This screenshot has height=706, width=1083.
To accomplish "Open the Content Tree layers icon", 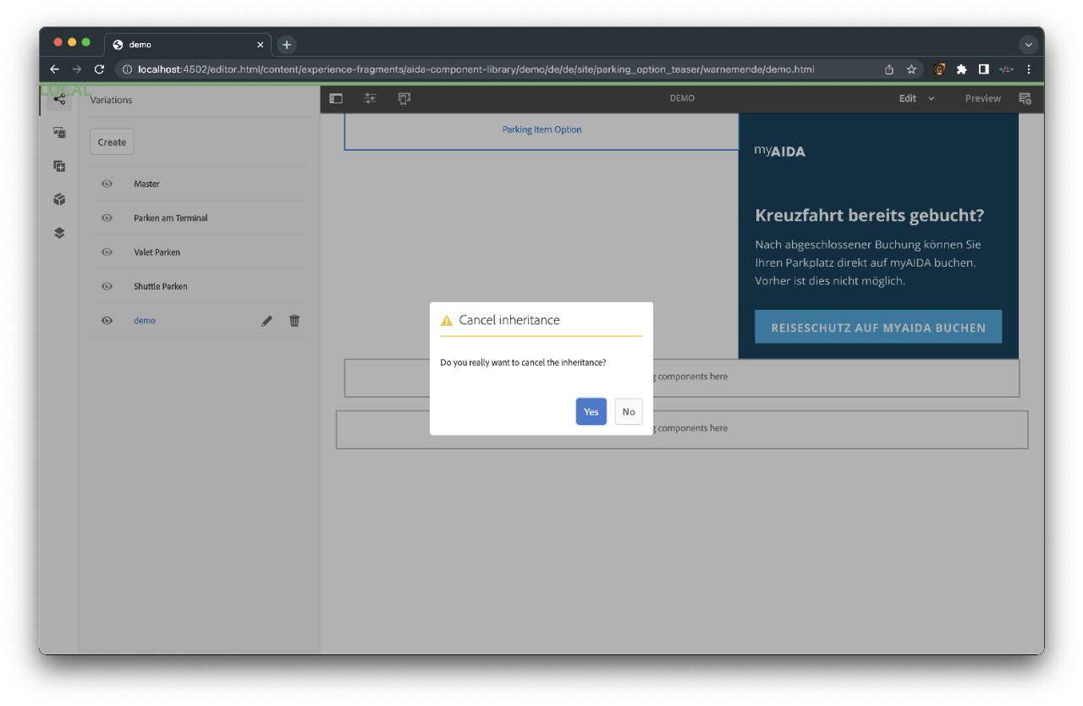I will [x=59, y=233].
